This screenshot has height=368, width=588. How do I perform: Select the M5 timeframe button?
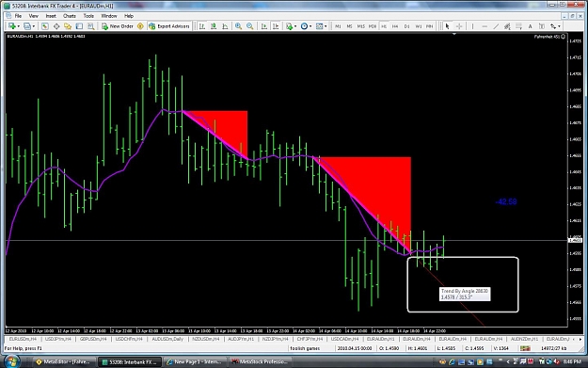point(349,26)
